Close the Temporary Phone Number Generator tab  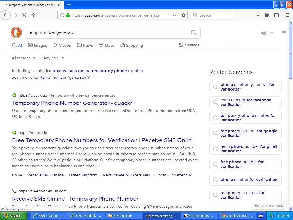point(59,5)
